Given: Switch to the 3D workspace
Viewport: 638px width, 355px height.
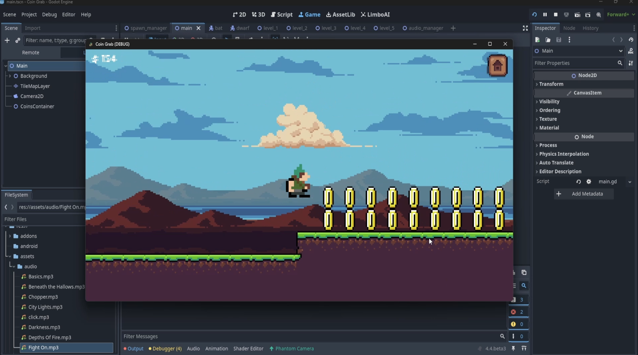Looking at the screenshot, I should [x=259, y=15].
